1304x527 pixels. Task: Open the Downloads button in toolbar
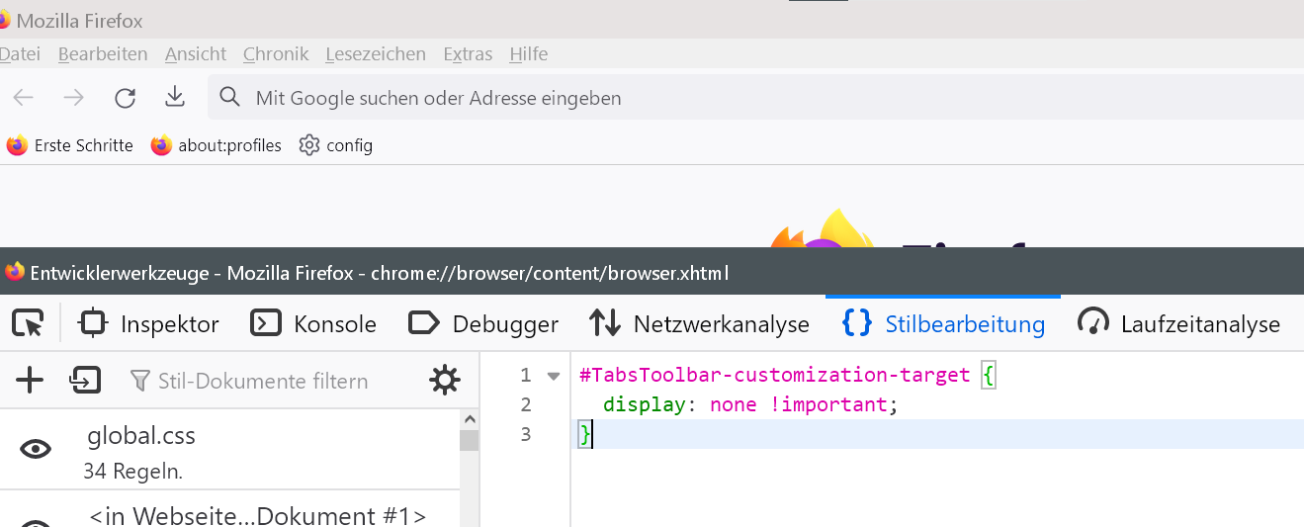pyautogui.click(x=175, y=96)
